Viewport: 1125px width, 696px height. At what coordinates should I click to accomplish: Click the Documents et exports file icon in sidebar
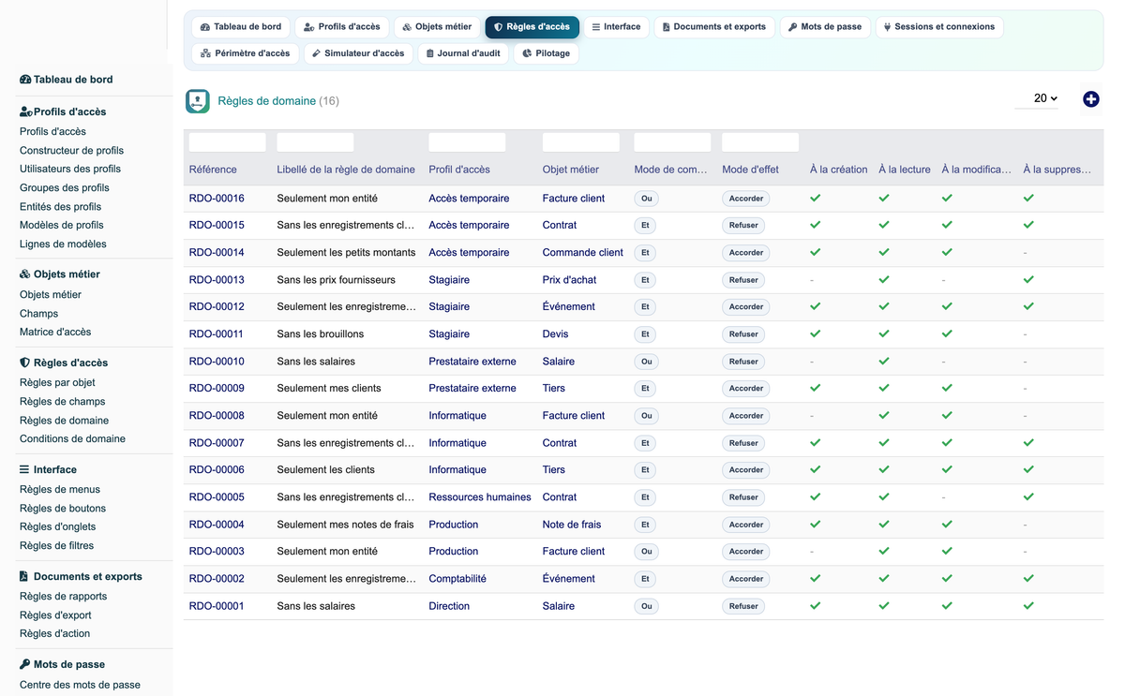[x=24, y=576]
